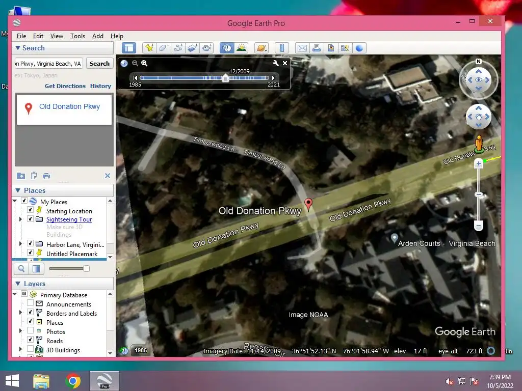Viewport: 522px width, 391px height.
Task: Click the Email envelope toolbar icon
Action: click(302, 48)
